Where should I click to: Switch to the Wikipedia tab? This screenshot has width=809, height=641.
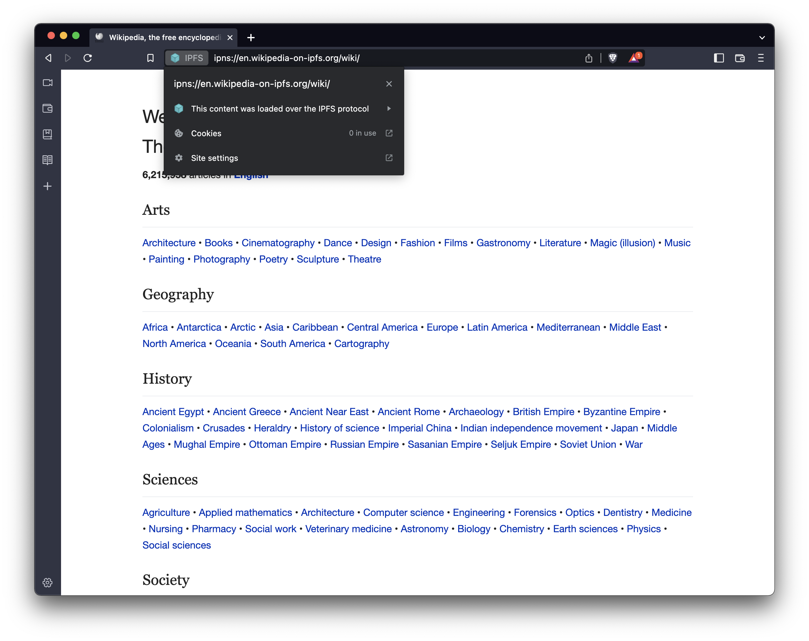tap(158, 38)
